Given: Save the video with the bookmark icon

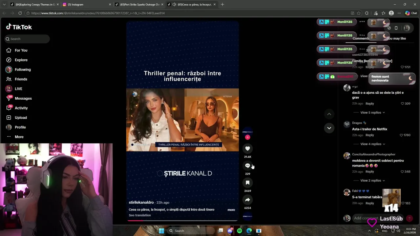Looking at the screenshot, I should click(x=247, y=183).
